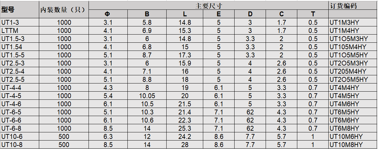This screenshot has height=149, width=378.
Task: Click the UT2.5-4 model cell
Action: pos(13,71)
